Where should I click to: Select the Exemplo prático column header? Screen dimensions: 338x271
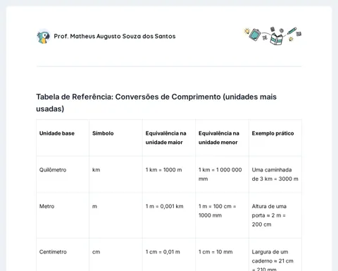pos(273,133)
